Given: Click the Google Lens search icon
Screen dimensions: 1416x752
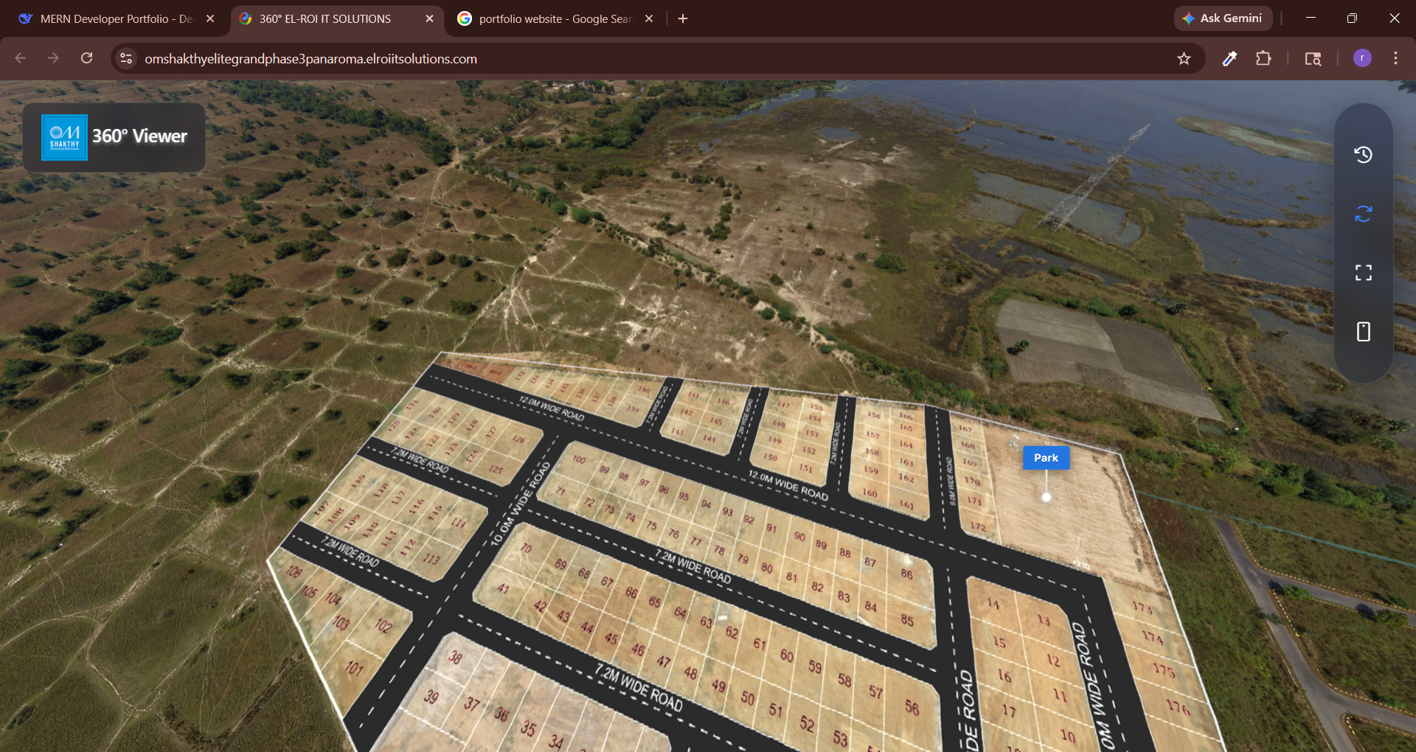Looking at the screenshot, I should [1313, 59].
